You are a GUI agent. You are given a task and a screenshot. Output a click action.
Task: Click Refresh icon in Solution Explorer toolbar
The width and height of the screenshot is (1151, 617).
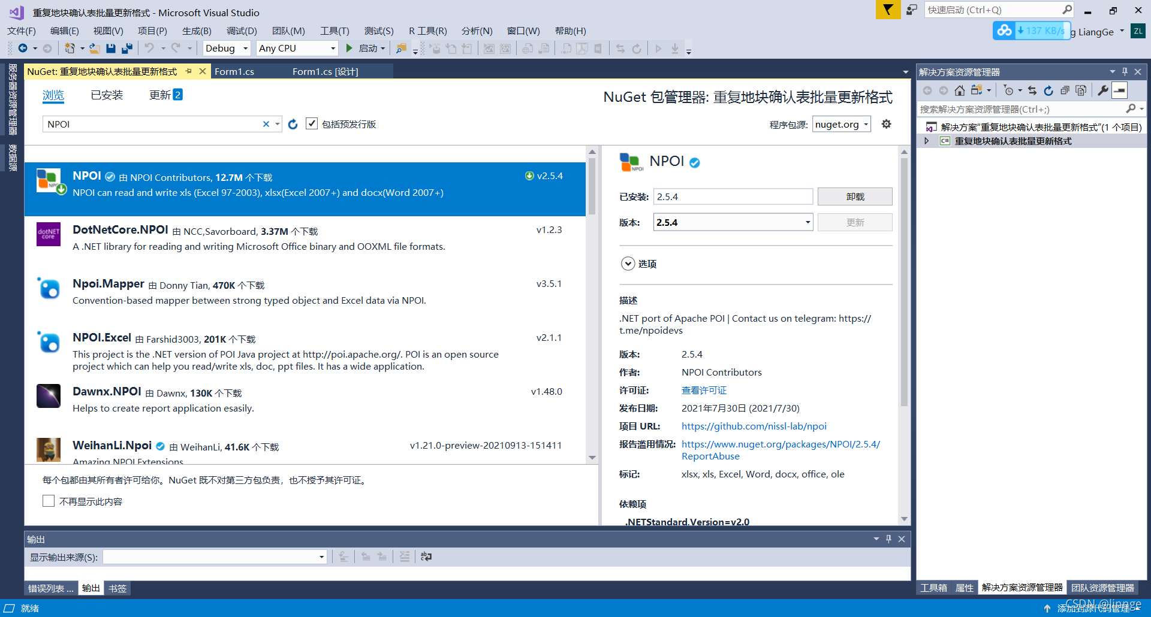click(1048, 90)
